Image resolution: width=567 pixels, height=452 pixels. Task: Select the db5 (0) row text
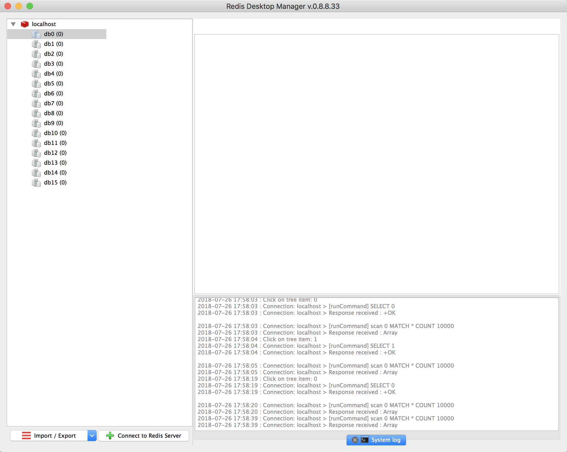54,84
